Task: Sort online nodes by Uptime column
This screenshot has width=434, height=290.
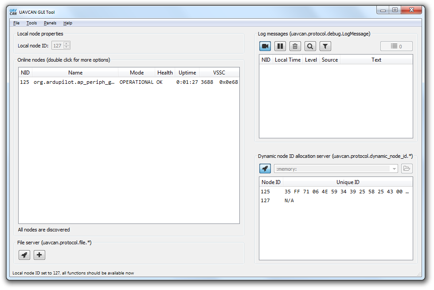Action: pos(187,73)
